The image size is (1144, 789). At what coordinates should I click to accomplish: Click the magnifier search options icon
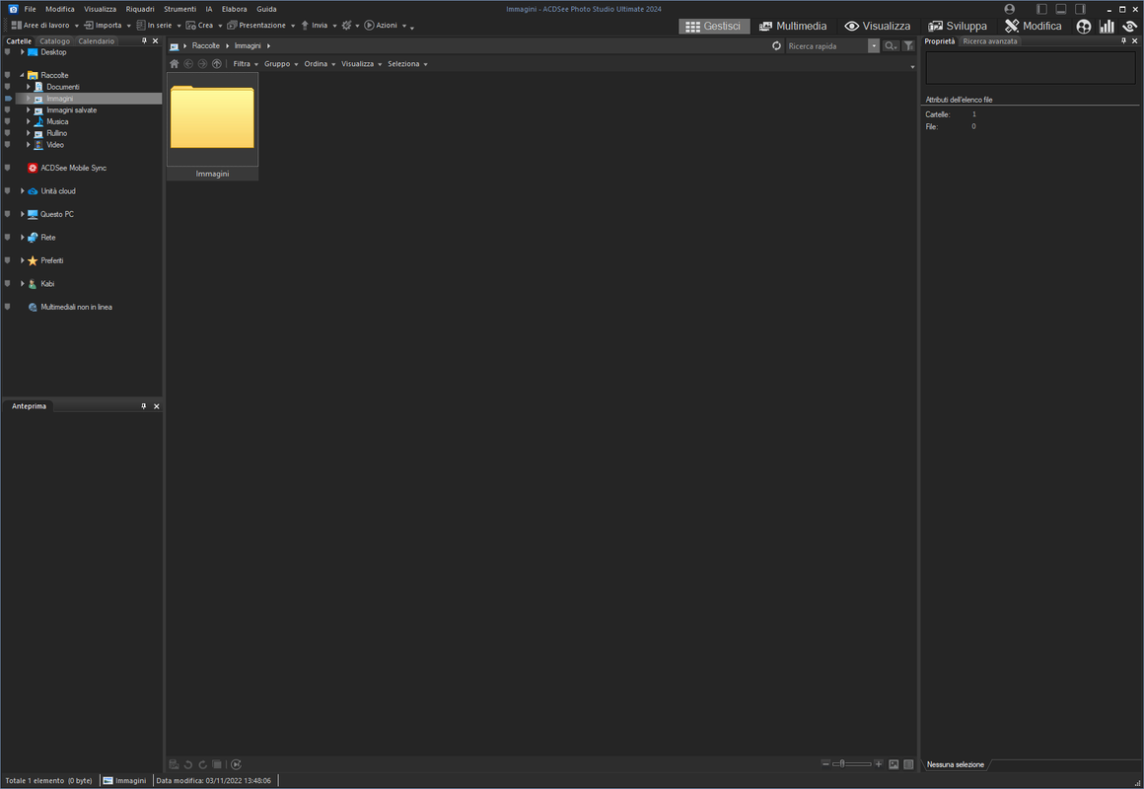(x=891, y=46)
